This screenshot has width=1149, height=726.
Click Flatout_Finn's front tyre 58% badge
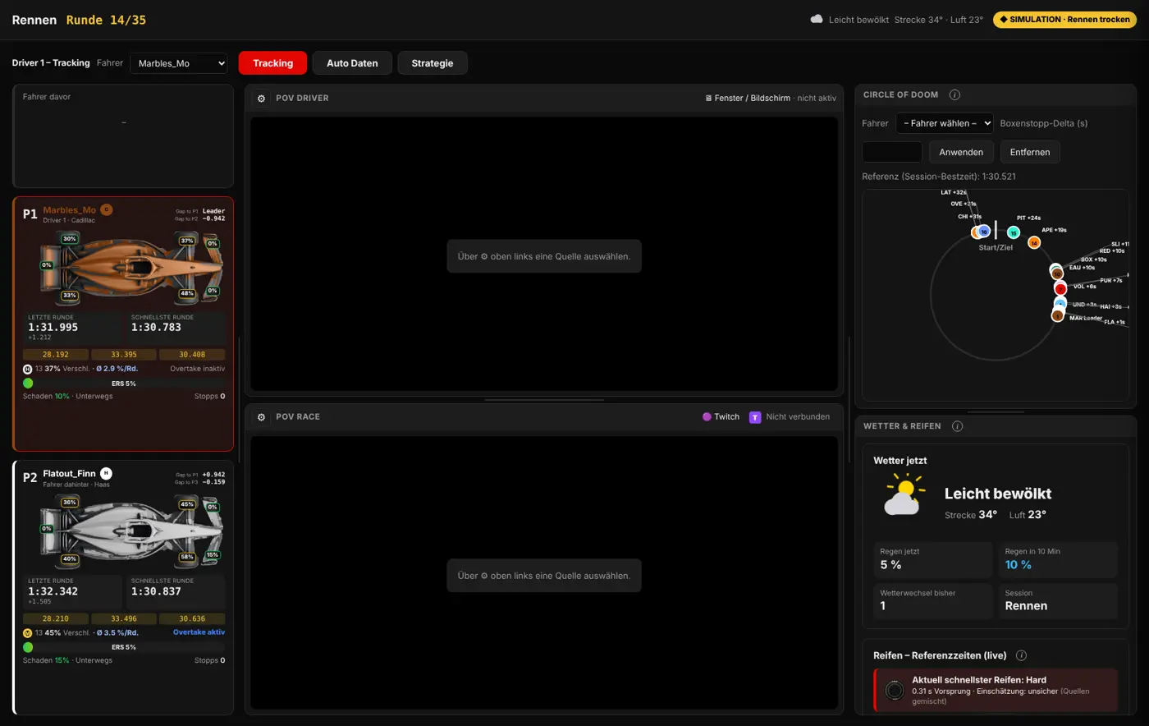tap(187, 557)
